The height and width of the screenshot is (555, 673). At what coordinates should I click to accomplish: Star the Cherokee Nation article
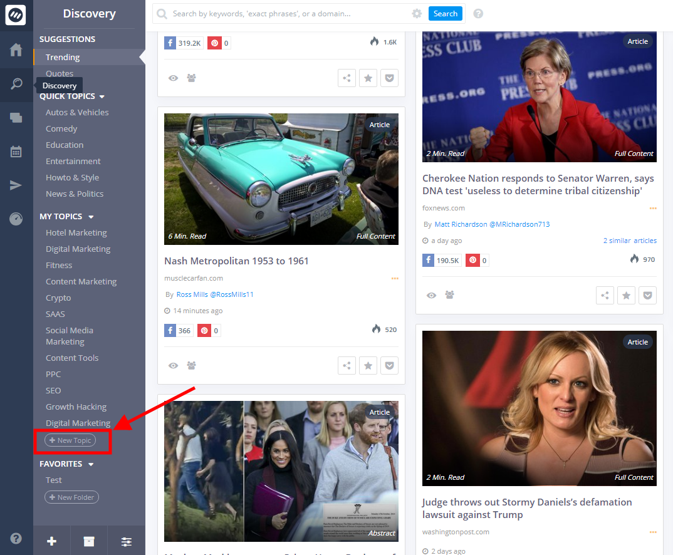coord(626,295)
